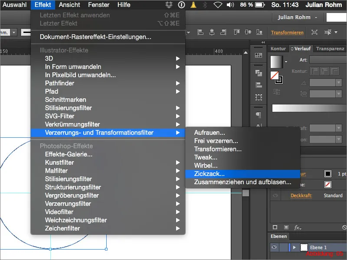Click horizontal align right icon
This screenshot has height=260, width=347.
point(223,32)
